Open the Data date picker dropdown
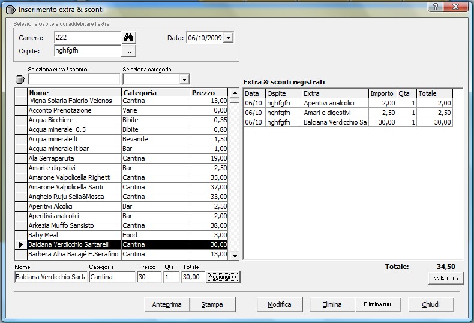Image resolution: width=474 pixels, height=323 pixels. (x=228, y=38)
